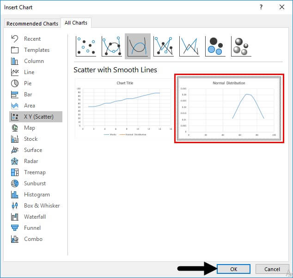Screen dimensions: 293x278
Task: Select the Sunburst chart category
Action: pyautogui.click(x=36, y=183)
